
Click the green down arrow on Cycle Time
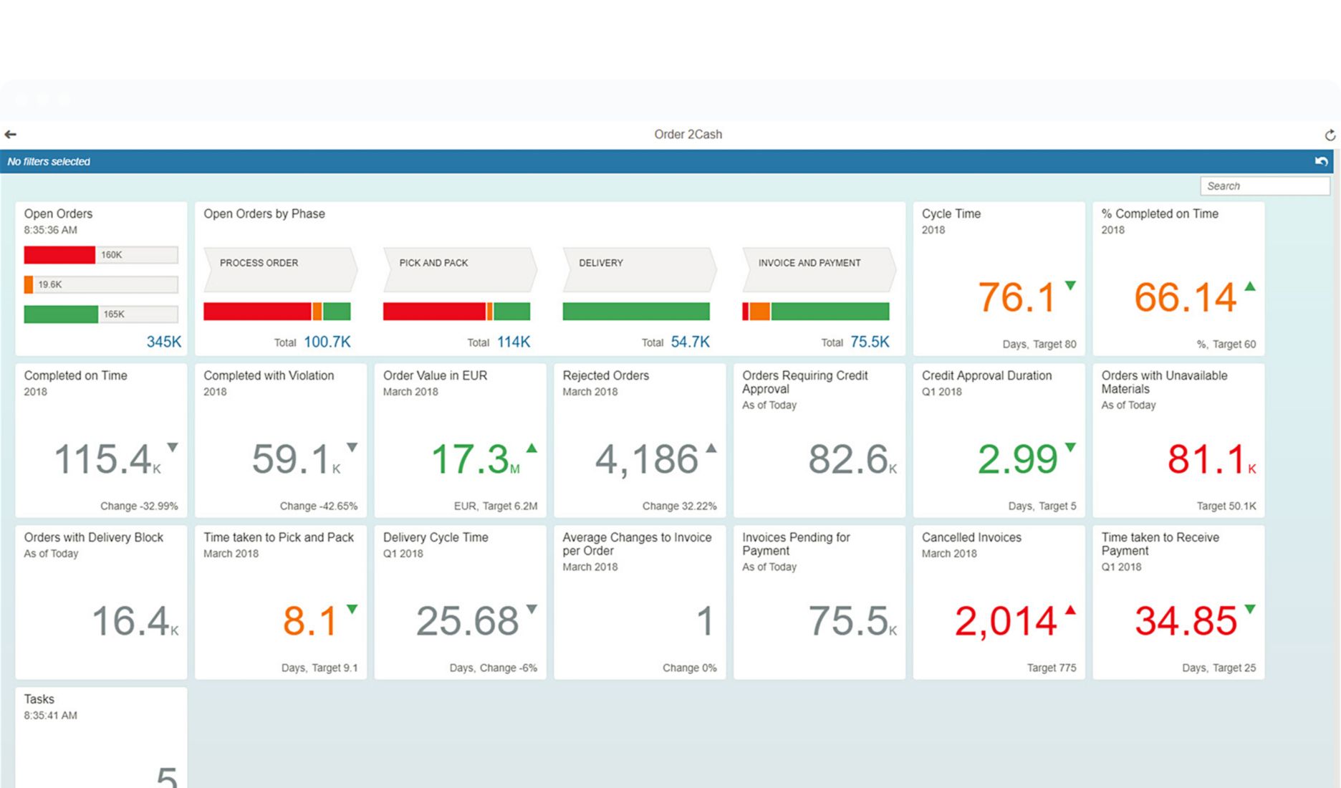(x=1070, y=286)
